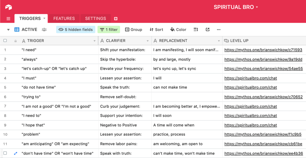Viewport: 306px width, 158px height.
Task: Select the empty REPLACEMENT cell for "trying to"
Action: click(x=187, y=97)
